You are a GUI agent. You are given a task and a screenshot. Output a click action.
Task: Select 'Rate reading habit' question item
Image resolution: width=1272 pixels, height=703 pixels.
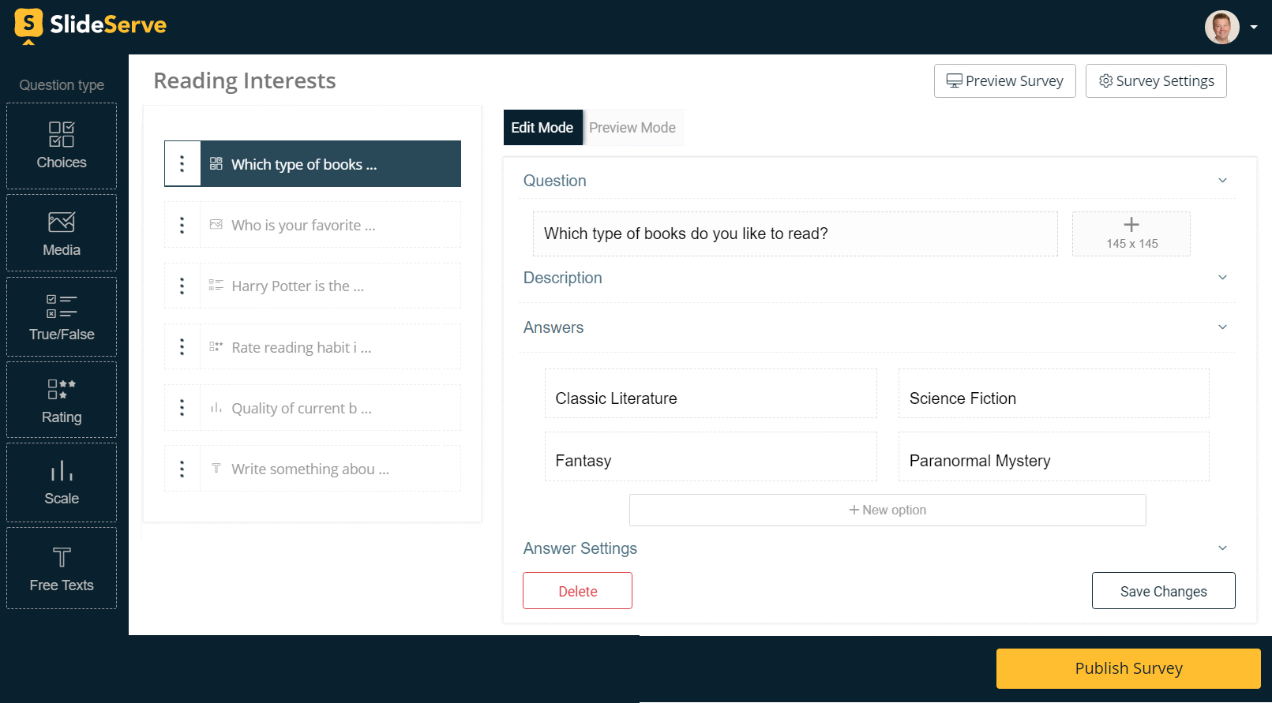coord(330,347)
